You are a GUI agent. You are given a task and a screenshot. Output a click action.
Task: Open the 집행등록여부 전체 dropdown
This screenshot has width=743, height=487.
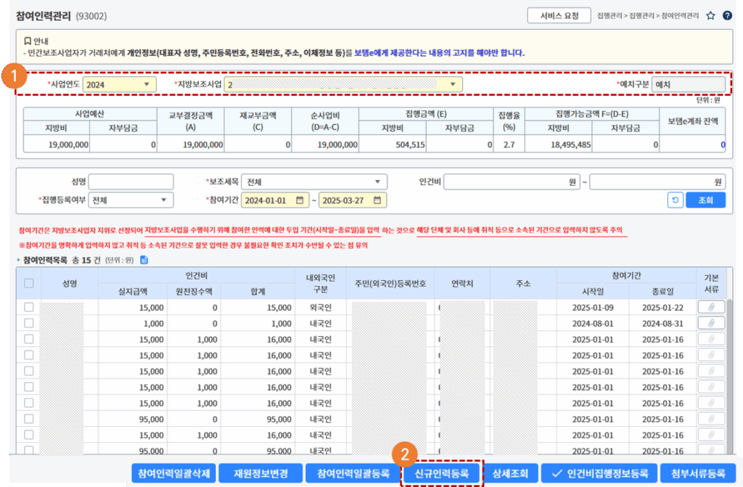tap(131, 200)
